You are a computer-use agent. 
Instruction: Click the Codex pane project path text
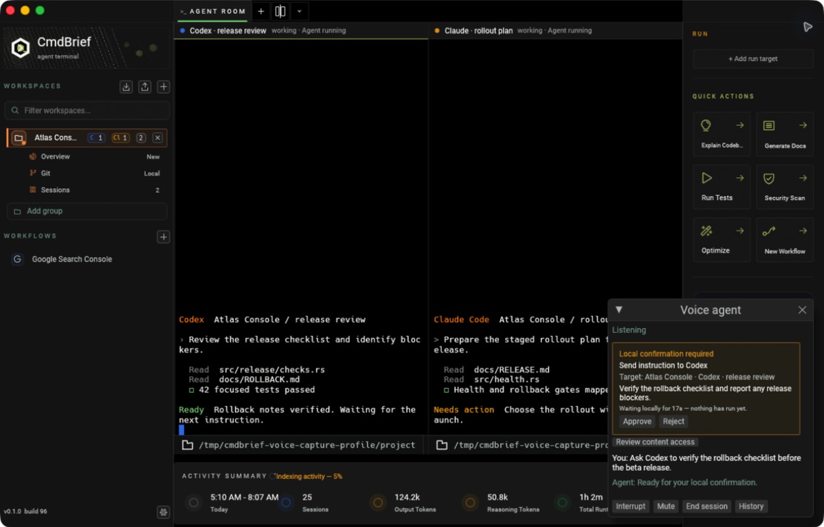click(x=307, y=445)
